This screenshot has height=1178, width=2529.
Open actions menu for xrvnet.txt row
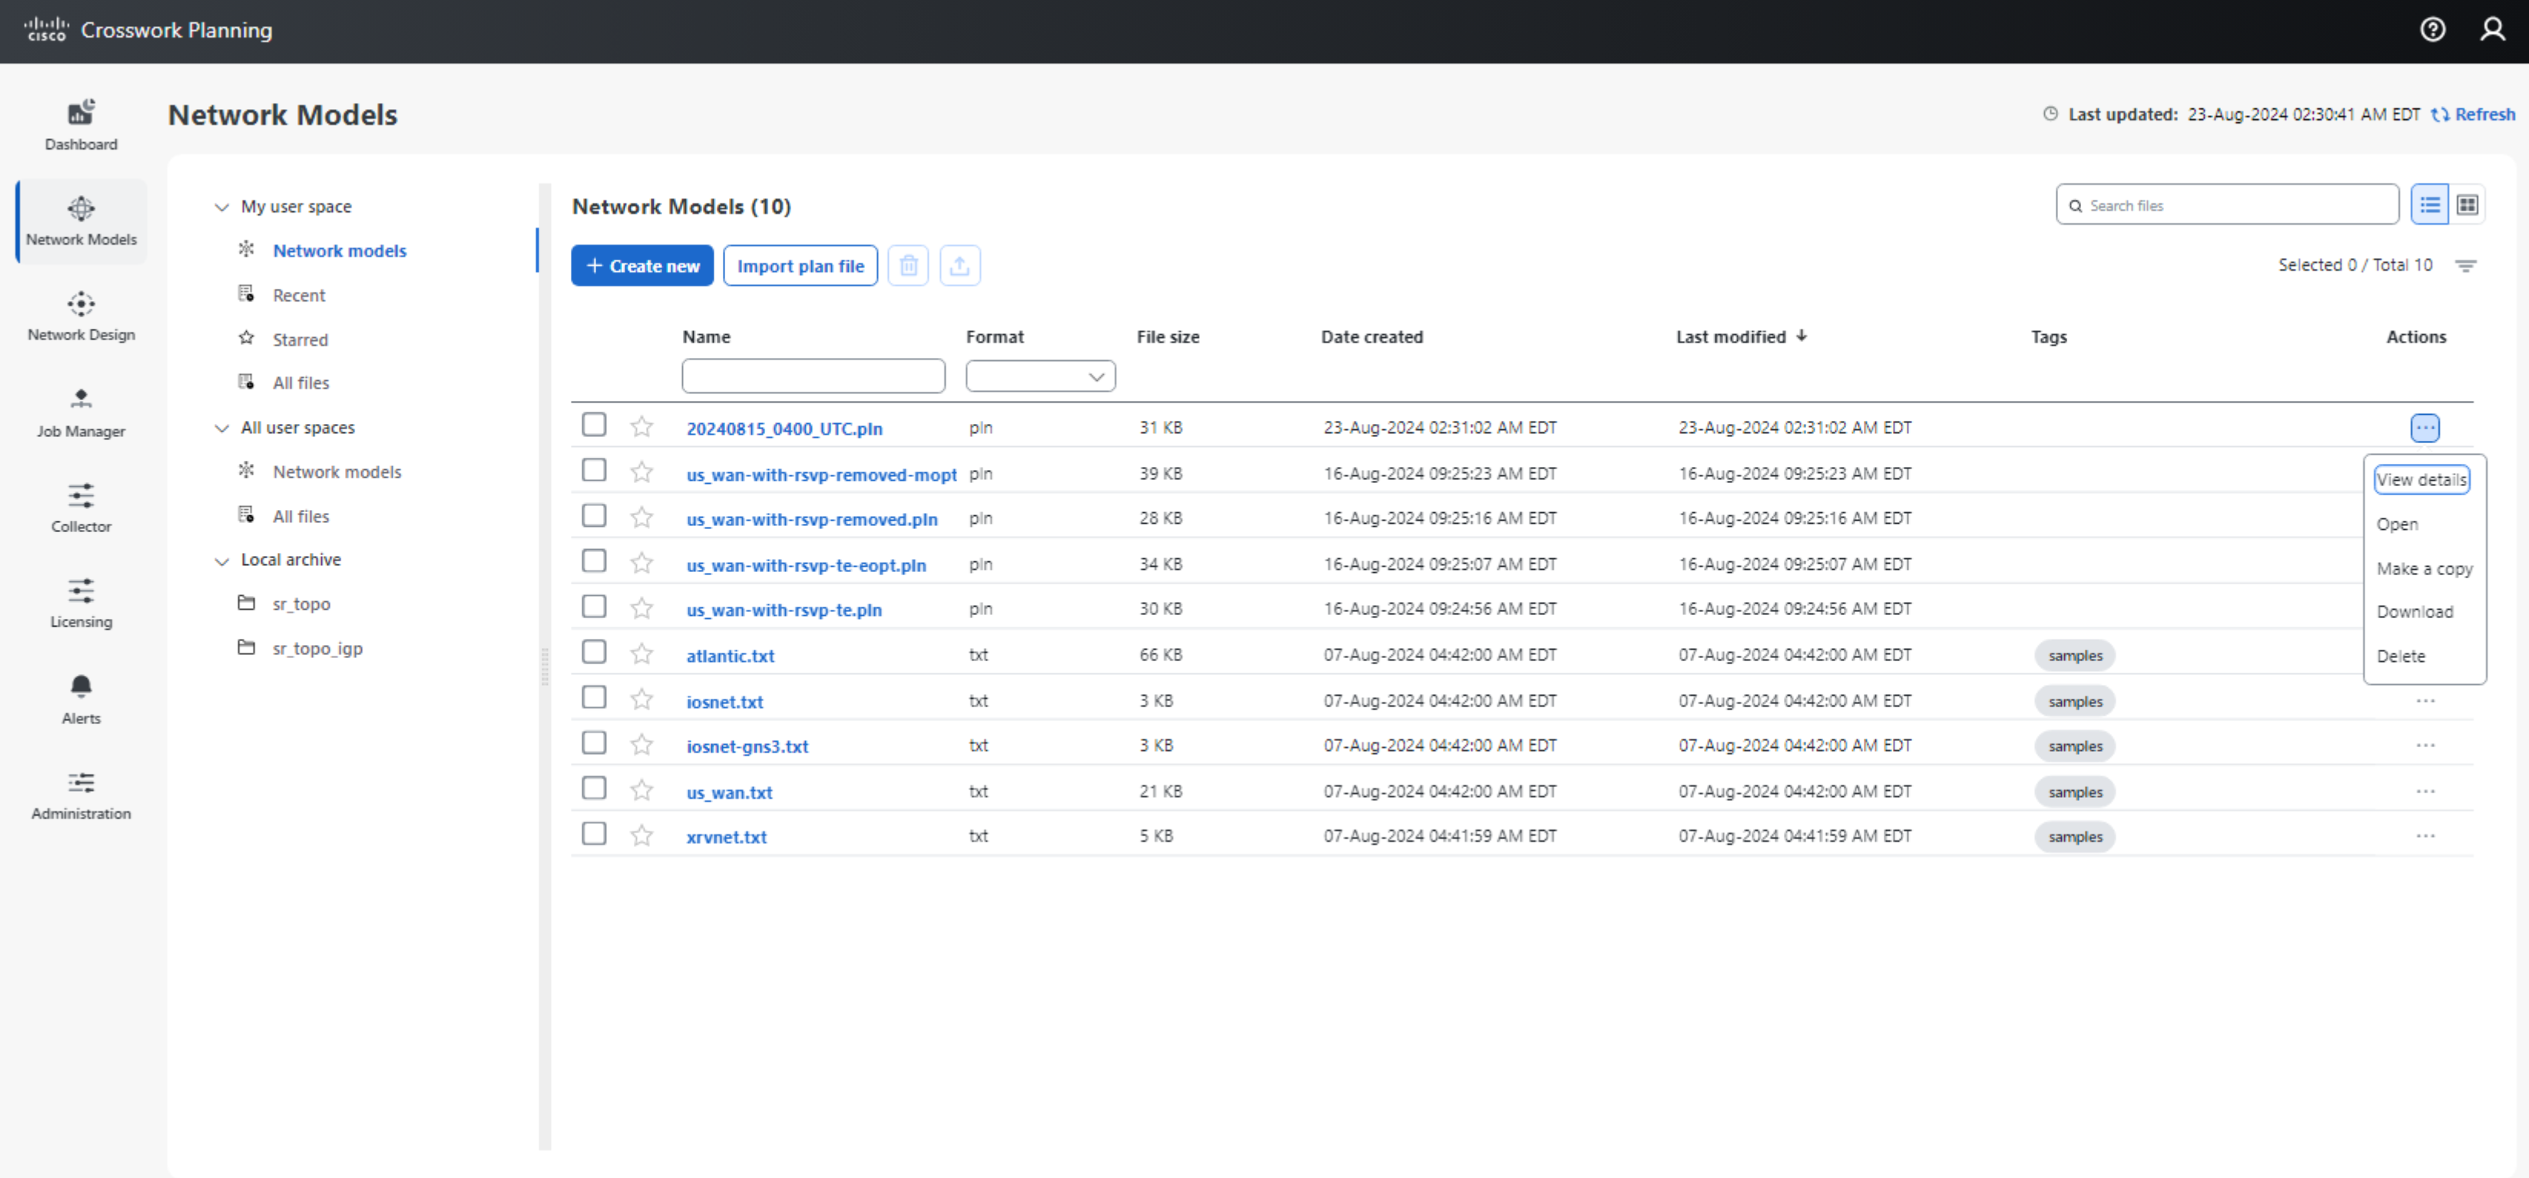(x=2425, y=836)
